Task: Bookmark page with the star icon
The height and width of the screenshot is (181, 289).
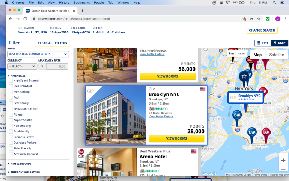Action: pyautogui.click(x=259, y=18)
